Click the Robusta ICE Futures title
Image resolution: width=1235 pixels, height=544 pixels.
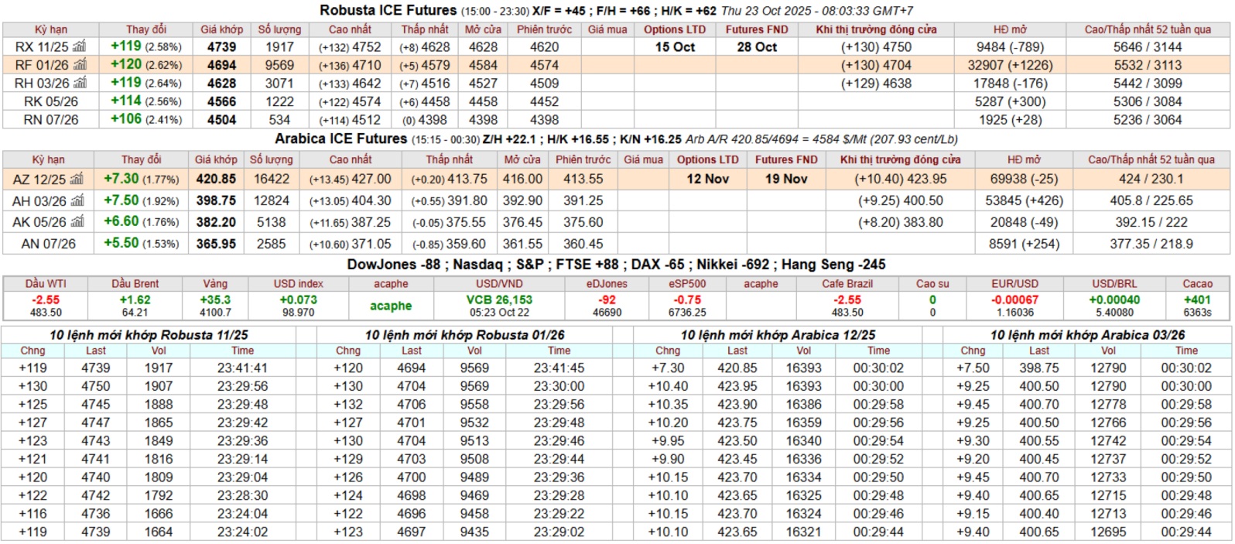[x=388, y=10]
